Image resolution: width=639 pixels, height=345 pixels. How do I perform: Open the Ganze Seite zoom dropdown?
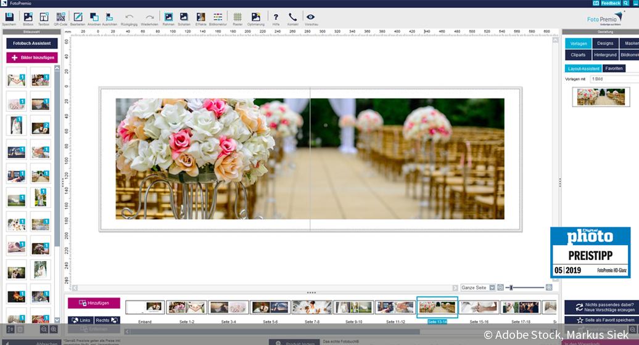click(492, 288)
